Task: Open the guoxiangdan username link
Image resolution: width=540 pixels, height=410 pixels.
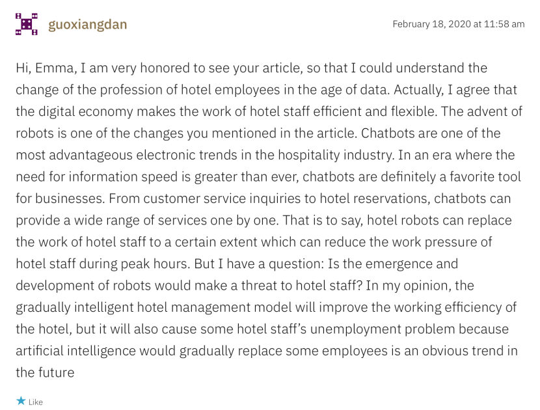Action: tap(87, 25)
